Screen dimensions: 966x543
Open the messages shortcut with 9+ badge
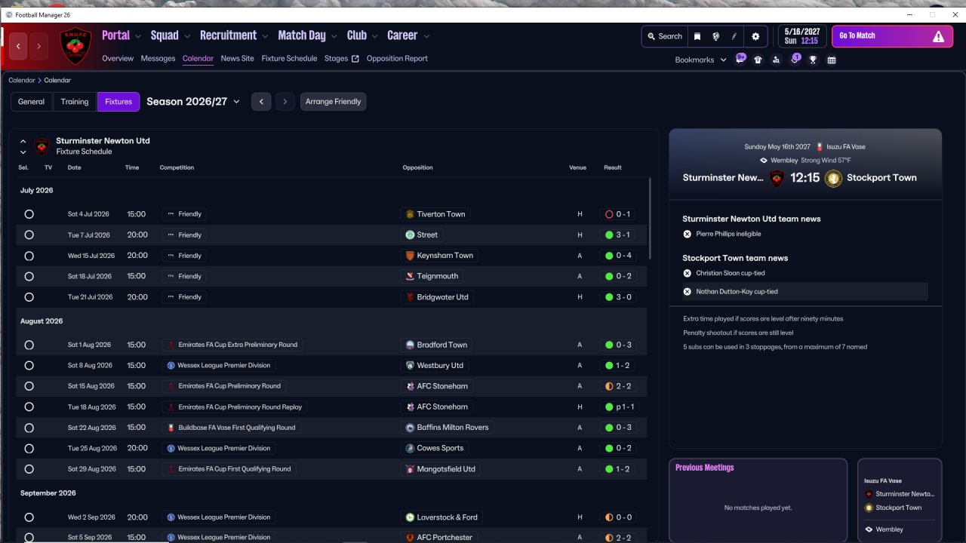(740, 60)
